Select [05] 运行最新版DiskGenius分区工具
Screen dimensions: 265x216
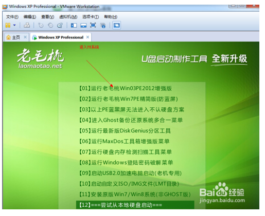coord(125,131)
